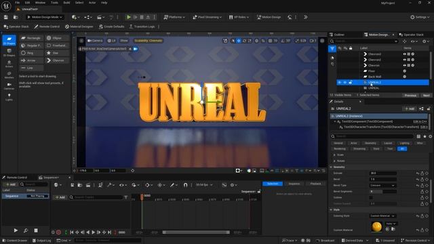Select the Line shape tool
This screenshot has height=244, width=434.
tap(31, 68)
